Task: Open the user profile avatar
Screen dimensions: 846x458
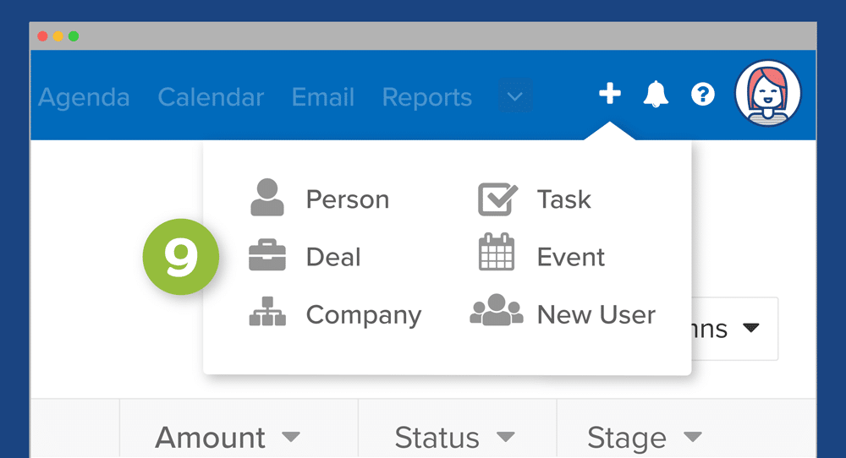Action: 768,94
